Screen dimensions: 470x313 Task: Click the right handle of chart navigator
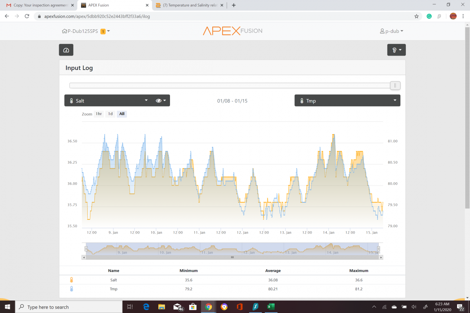(379, 248)
